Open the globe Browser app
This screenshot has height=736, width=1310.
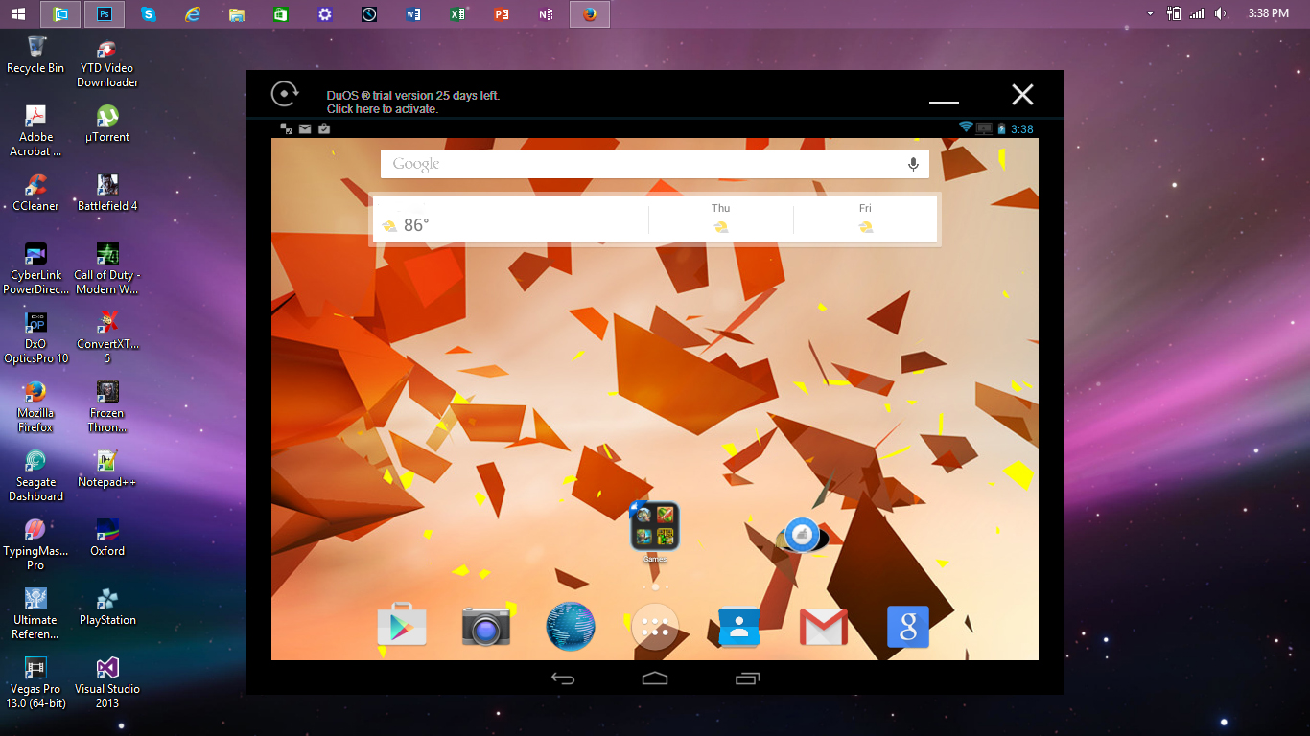[x=571, y=627]
